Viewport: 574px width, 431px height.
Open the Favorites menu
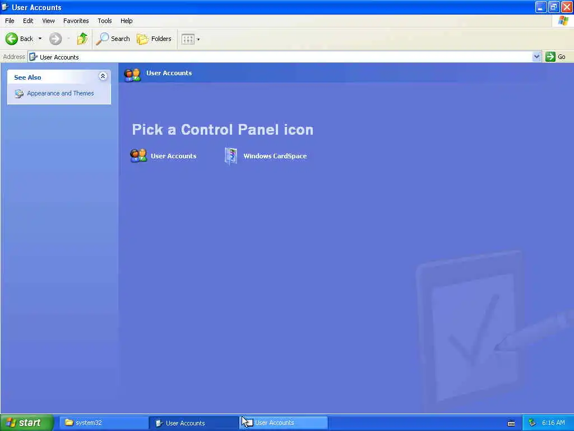click(76, 21)
